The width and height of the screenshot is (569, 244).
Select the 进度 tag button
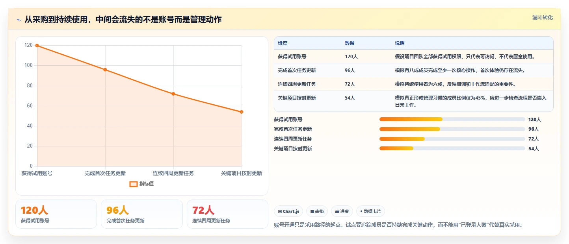coord(342,211)
